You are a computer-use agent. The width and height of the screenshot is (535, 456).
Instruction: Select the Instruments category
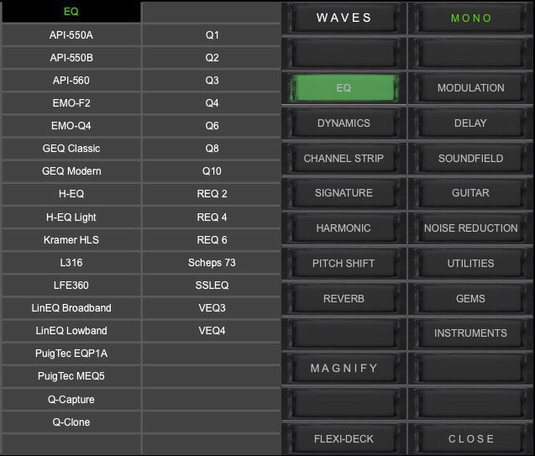(470, 333)
